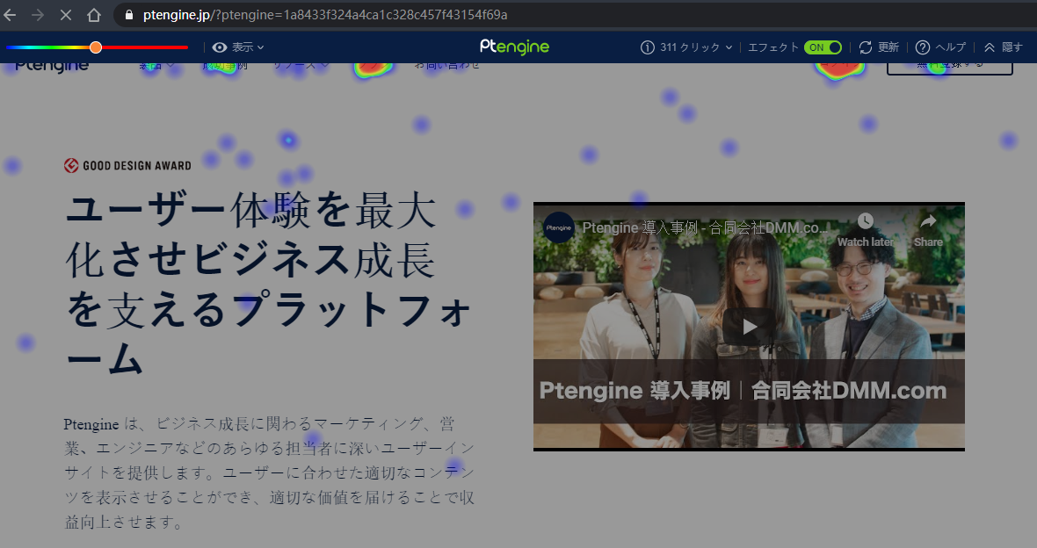Click the orange heatmap intensity slider handle

point(96,47)
